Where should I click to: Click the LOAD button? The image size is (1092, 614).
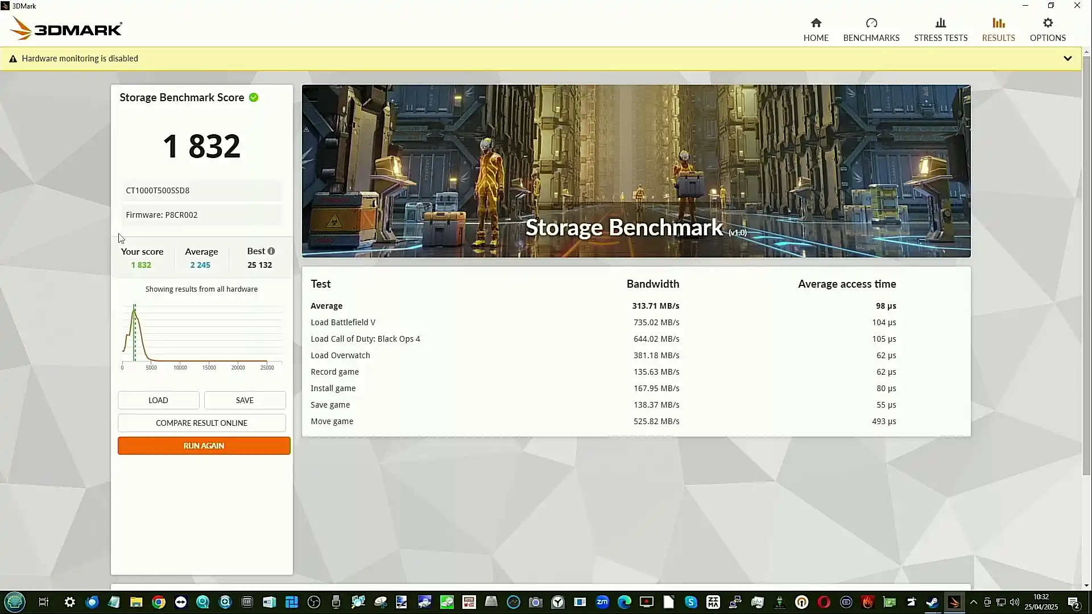pos(158,400)
